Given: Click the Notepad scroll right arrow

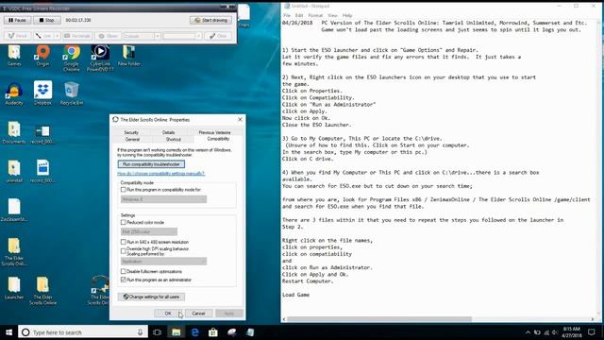Looking at the screenshot, I should click(x=593, y=319).
